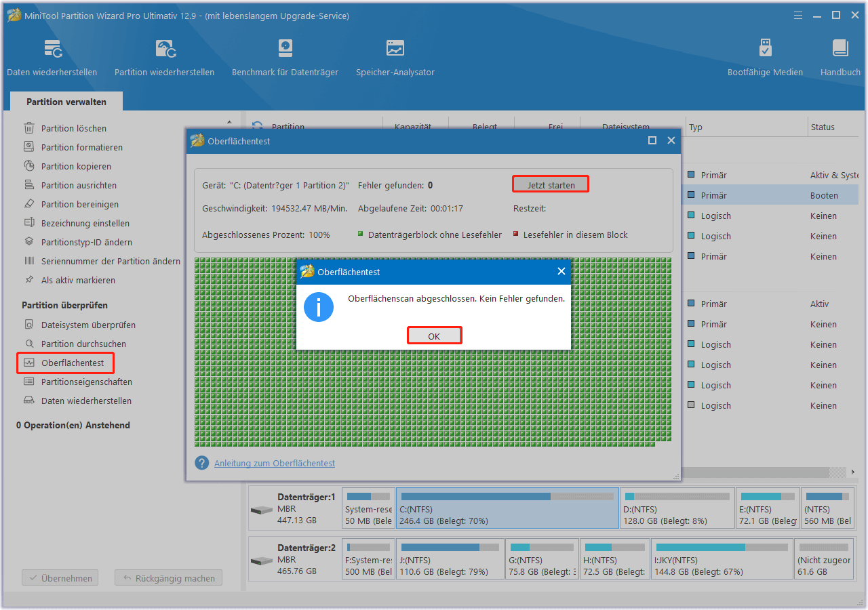Switch to Partition verwalten tab
This screenshot has width=868, height=610.
[66, 102]
